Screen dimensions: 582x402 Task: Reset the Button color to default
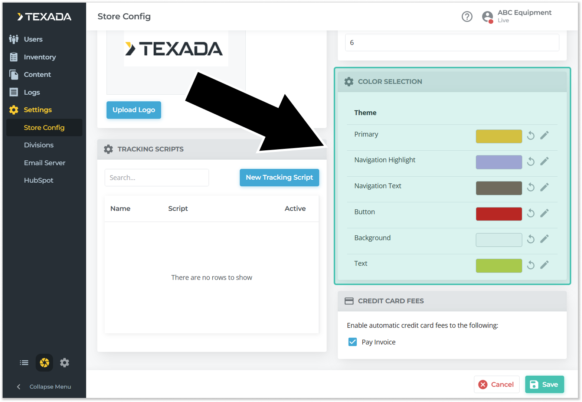pyautogui.click(x=531, y=213)
